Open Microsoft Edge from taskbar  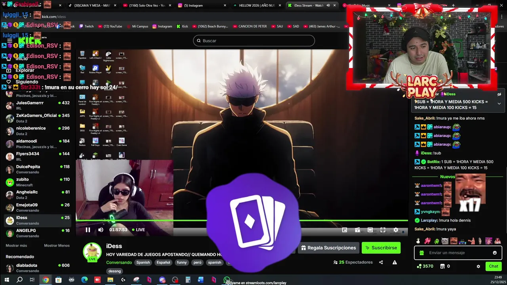pos(84,280)
